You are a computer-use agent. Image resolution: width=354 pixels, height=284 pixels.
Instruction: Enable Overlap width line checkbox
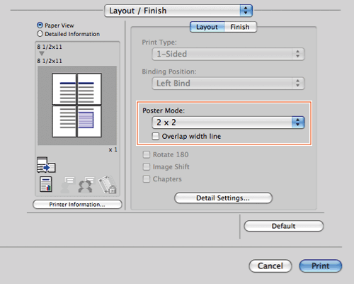point(156,136)
